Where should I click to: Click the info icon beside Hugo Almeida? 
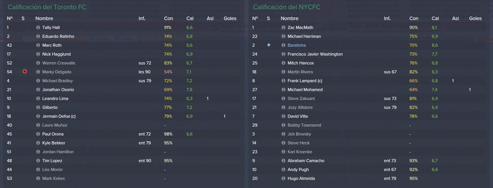tap(283, 178)
